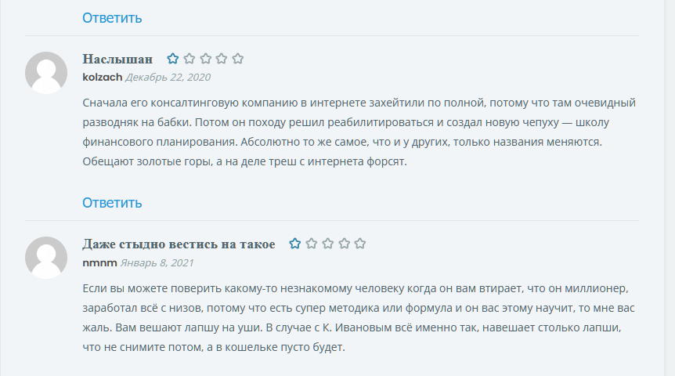Click first star in kolzach review rating
The width and height of the screenshot is (675, 376).
[173, 59]
